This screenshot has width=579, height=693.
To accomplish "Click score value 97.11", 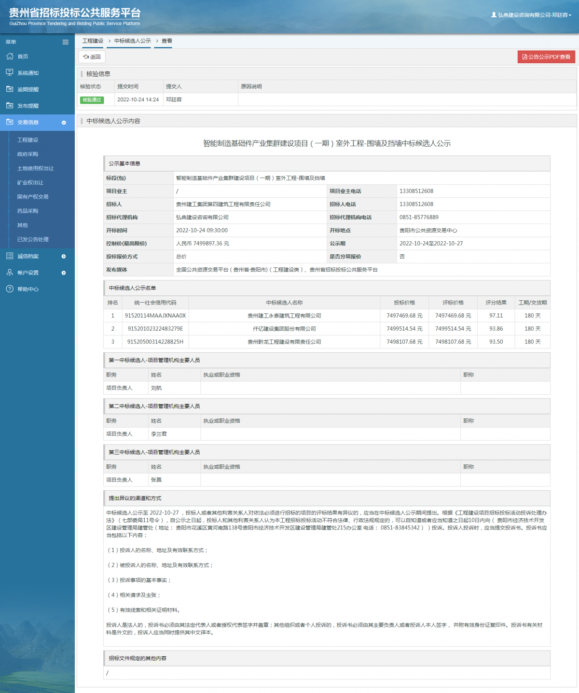I will tap(496, 316).
